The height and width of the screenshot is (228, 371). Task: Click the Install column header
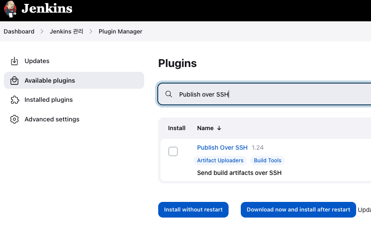pyautogui.click(x=177, y=128)
